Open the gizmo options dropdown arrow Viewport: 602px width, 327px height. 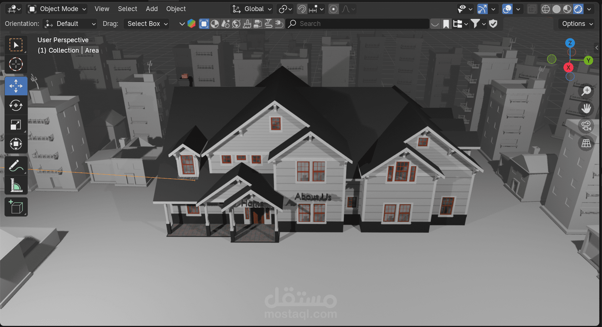493,9
